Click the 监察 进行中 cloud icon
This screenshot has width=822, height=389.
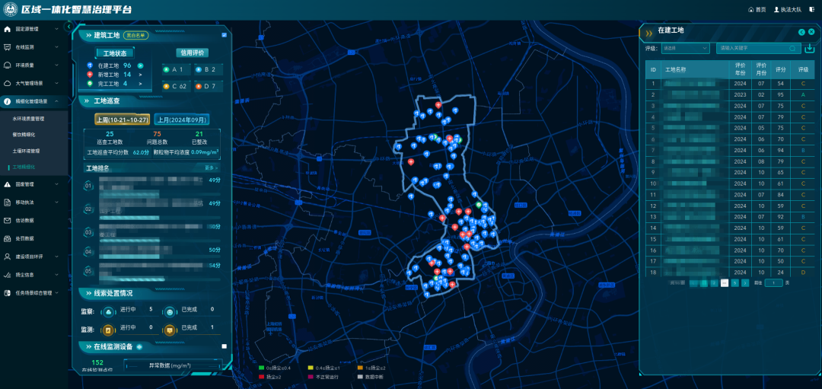click(109, 310)
